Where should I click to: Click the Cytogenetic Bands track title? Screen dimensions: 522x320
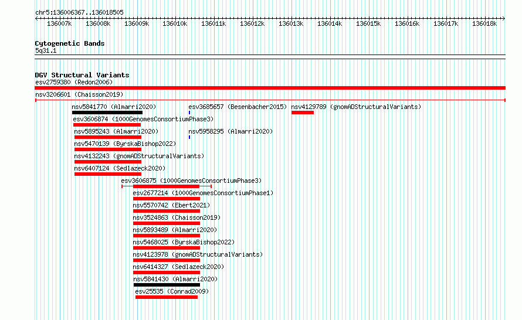click(x=70, y=43)
